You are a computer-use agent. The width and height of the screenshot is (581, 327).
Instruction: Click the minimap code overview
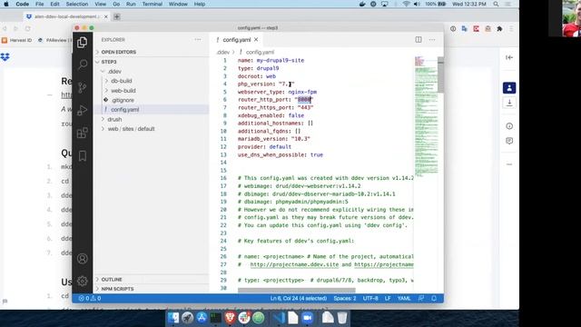(426, 116)
